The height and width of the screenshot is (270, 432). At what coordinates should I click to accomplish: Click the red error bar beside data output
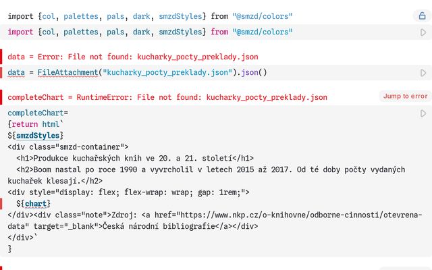pos(1,57)
